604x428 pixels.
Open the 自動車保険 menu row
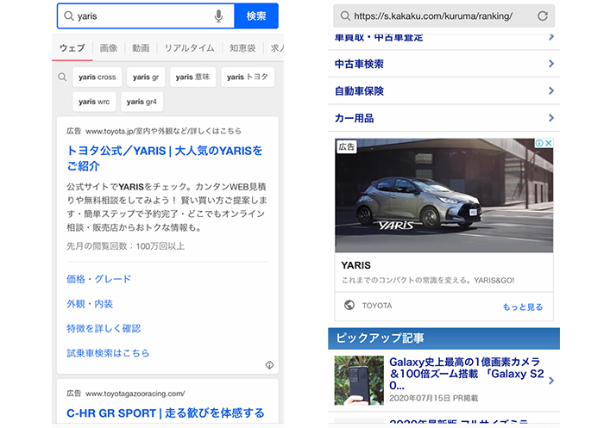[444, 91]
